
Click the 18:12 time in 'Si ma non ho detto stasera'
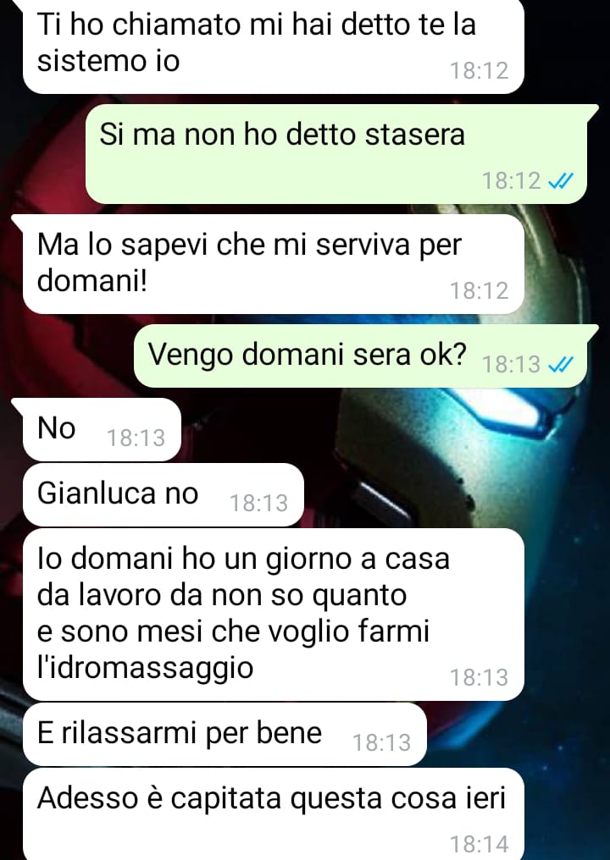pos(511,180)
